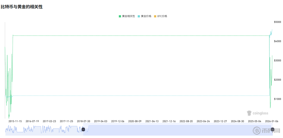Click the left range slider handle
Image resolution: width=283 pixels, height=138 pixels.
click(x=83, y=129)
